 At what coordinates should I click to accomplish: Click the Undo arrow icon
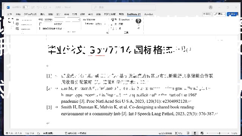pos(38,7)
